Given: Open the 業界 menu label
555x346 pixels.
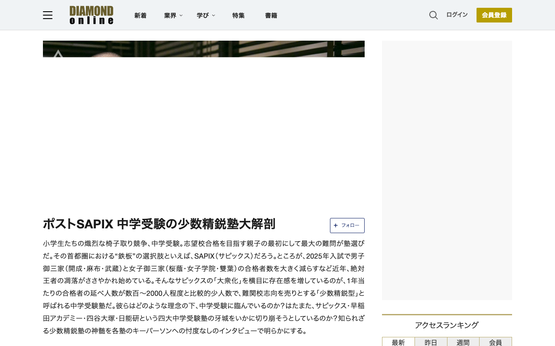Looking at the screenshot, I should 170,16.
